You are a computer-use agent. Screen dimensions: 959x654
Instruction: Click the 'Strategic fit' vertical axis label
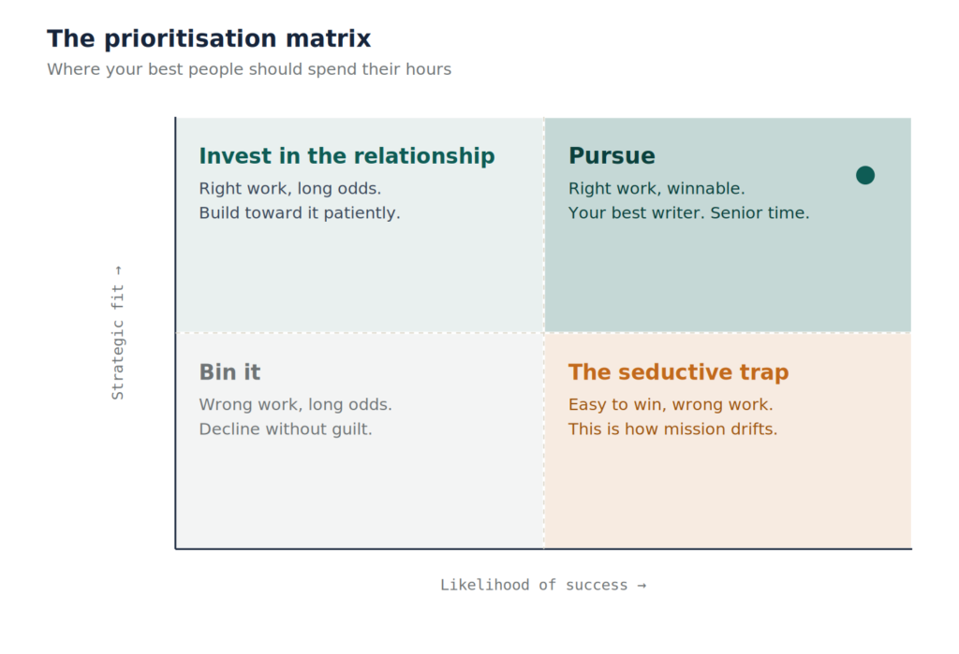[117, 333]
